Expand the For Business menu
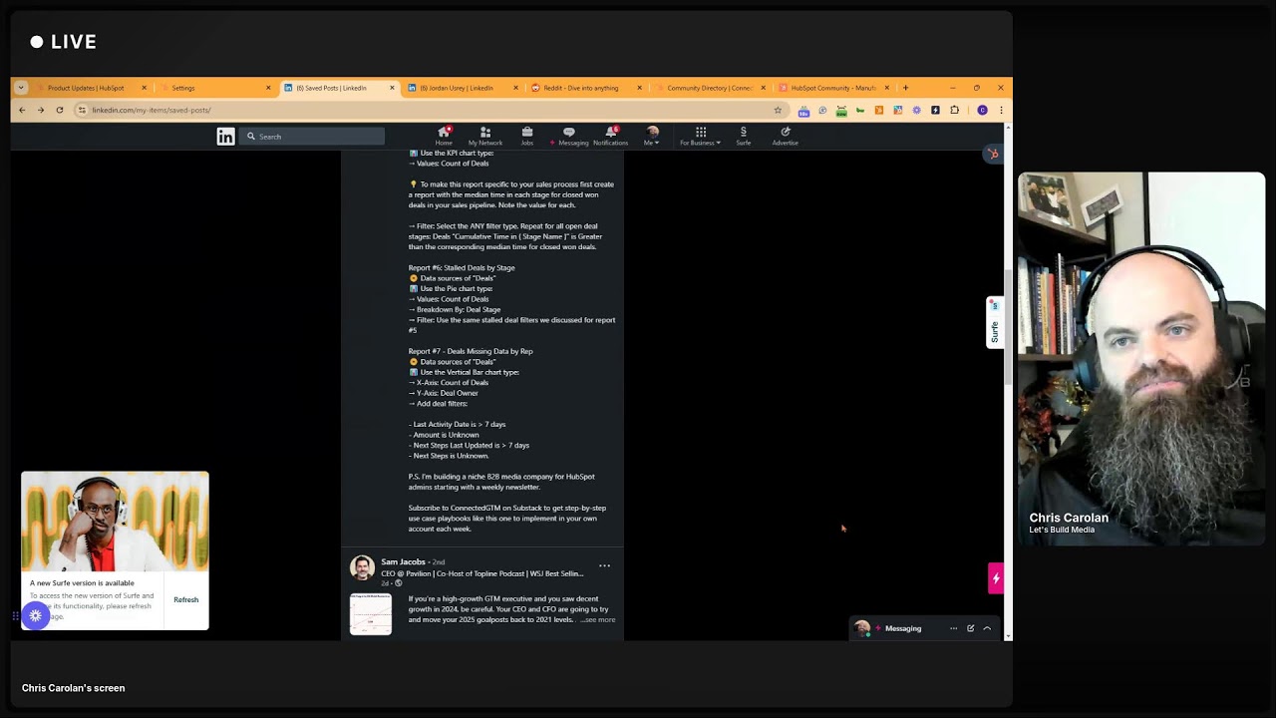 pos(701,136)
